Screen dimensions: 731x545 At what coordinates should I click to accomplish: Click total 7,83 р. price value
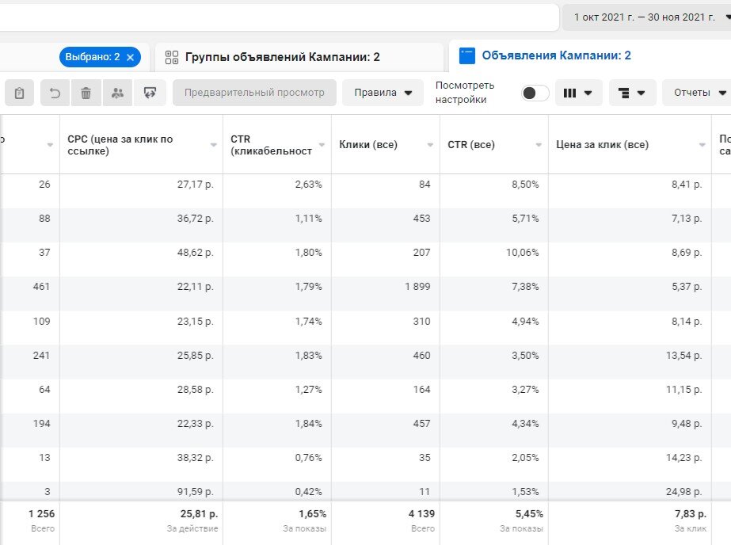[x=691, y=514]
